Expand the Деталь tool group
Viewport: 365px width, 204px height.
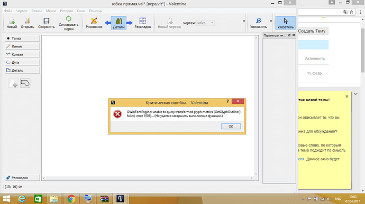[x=22, y=70]
